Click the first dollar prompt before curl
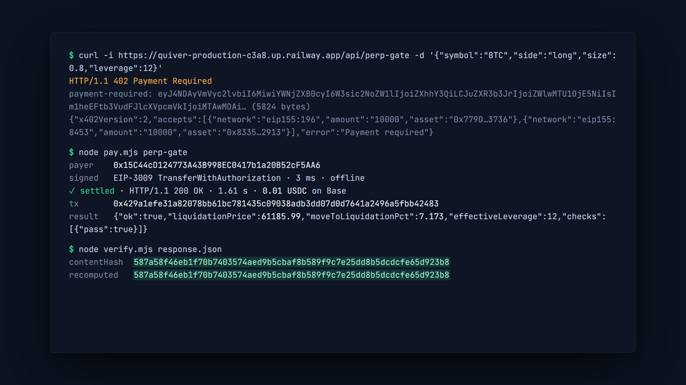This screenshot has height=385, width=686. click(x=71, y=55)
